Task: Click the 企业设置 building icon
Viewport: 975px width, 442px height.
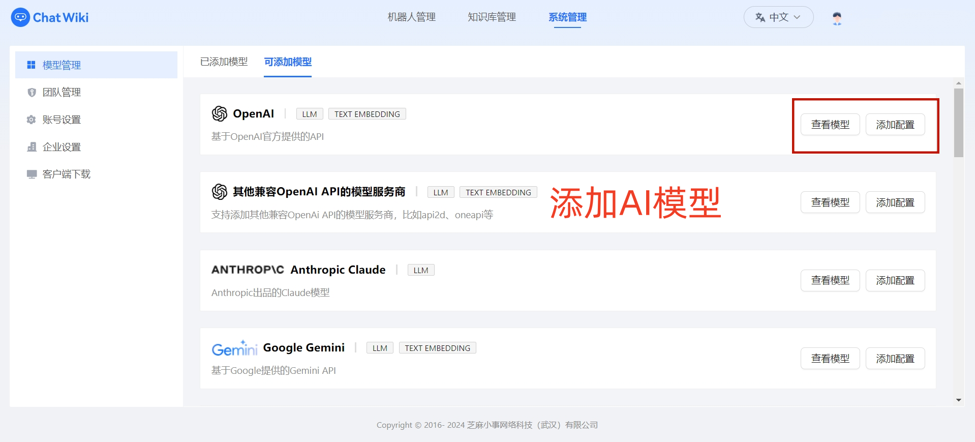Action: [32, 147]
